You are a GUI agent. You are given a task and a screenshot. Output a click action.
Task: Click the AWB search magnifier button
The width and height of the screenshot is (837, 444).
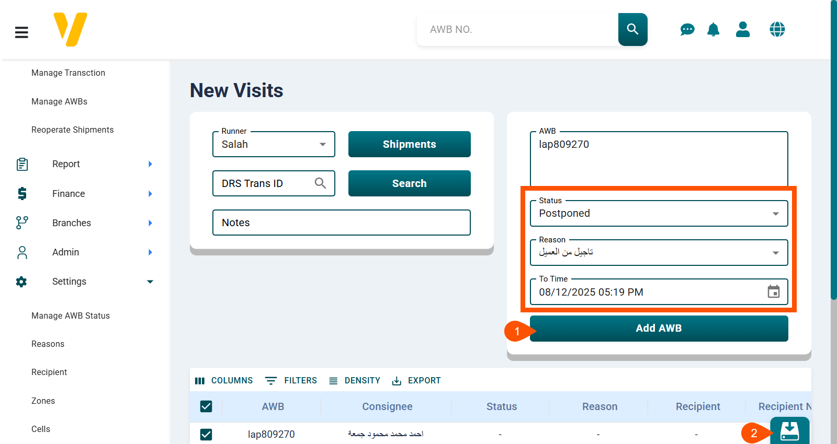632,29
